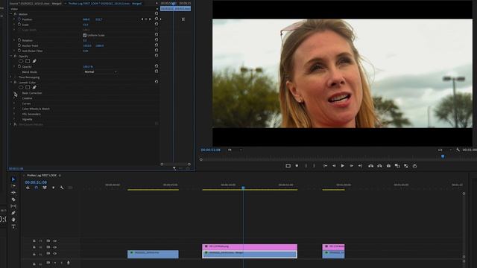The width and height of the screenshot is (477, 268).
Task: Toggle Linked Selection in timeline
Action: 45,188
